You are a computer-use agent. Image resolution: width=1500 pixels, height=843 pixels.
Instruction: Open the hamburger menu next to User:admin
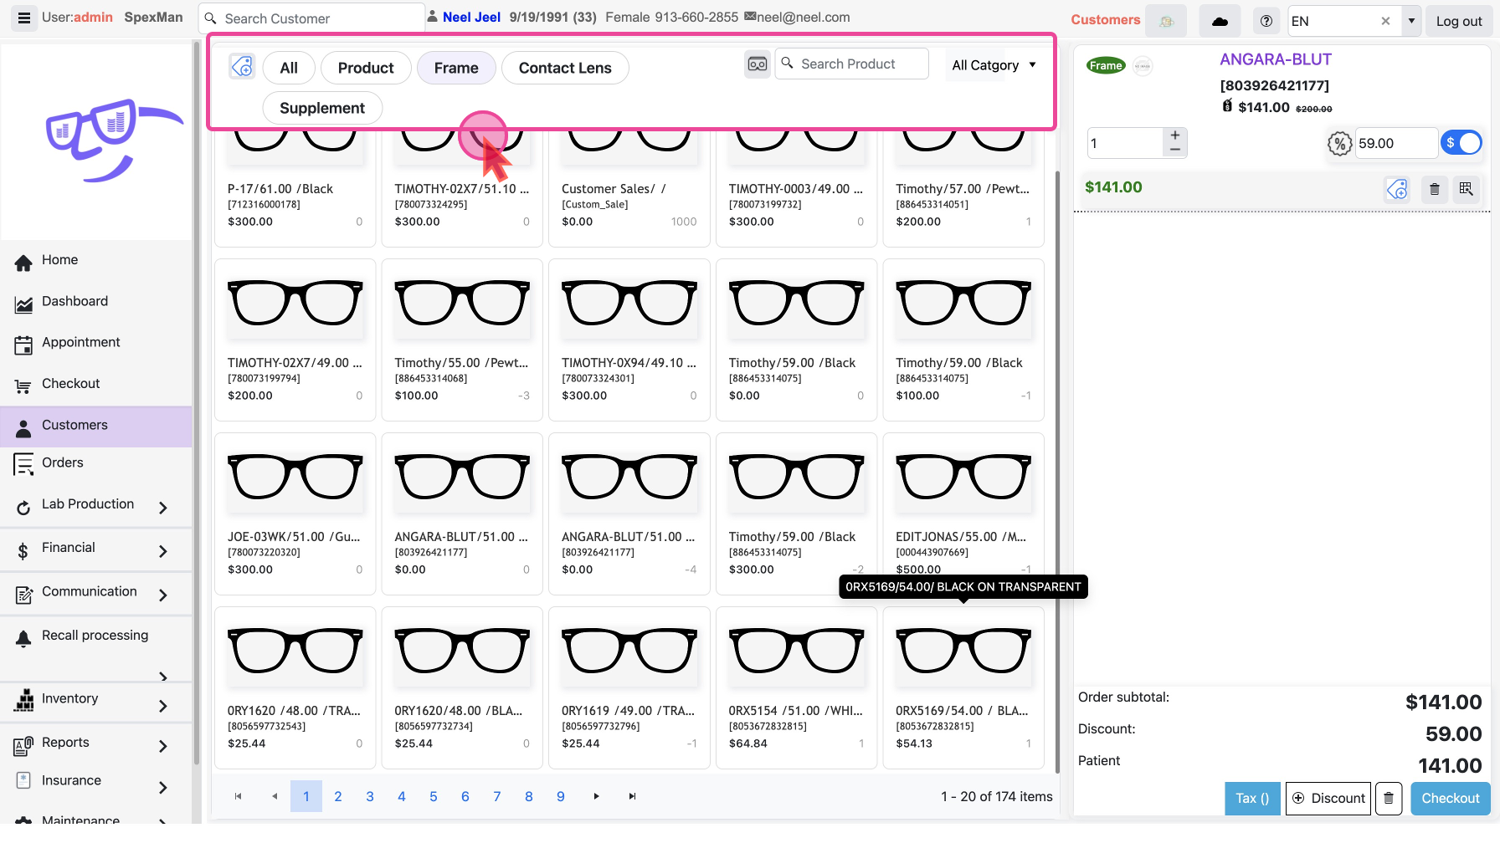(x=24, y=18)
